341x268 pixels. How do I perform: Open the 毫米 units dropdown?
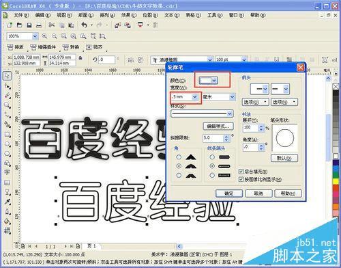coord(232,97)
